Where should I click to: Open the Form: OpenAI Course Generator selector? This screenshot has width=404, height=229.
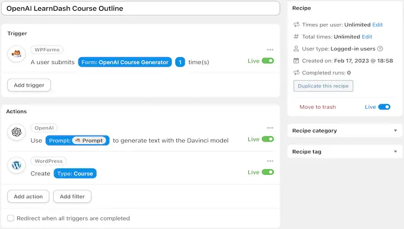[x=125, y=62]
